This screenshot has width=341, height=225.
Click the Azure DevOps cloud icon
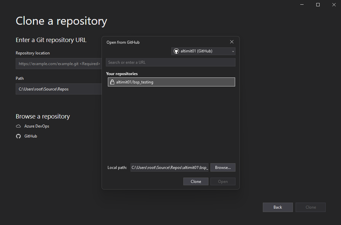pos(18,126)
